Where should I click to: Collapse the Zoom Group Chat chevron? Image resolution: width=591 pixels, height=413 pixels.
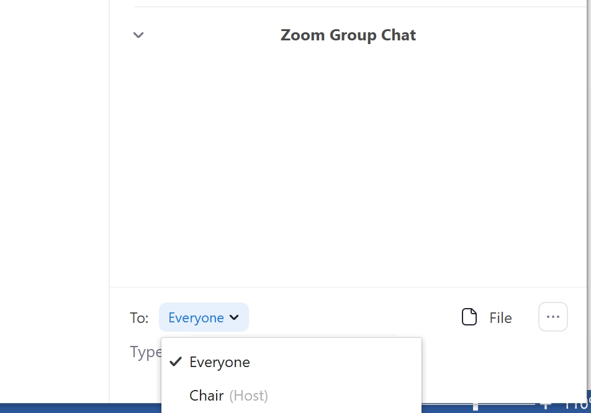coord(138,35)
